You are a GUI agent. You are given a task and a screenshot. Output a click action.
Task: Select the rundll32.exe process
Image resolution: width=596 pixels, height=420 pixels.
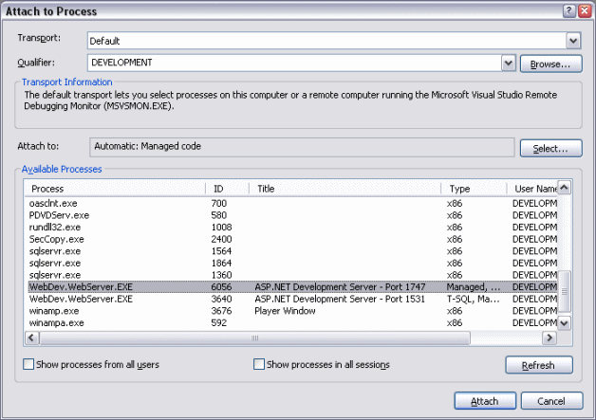point(292,228)
